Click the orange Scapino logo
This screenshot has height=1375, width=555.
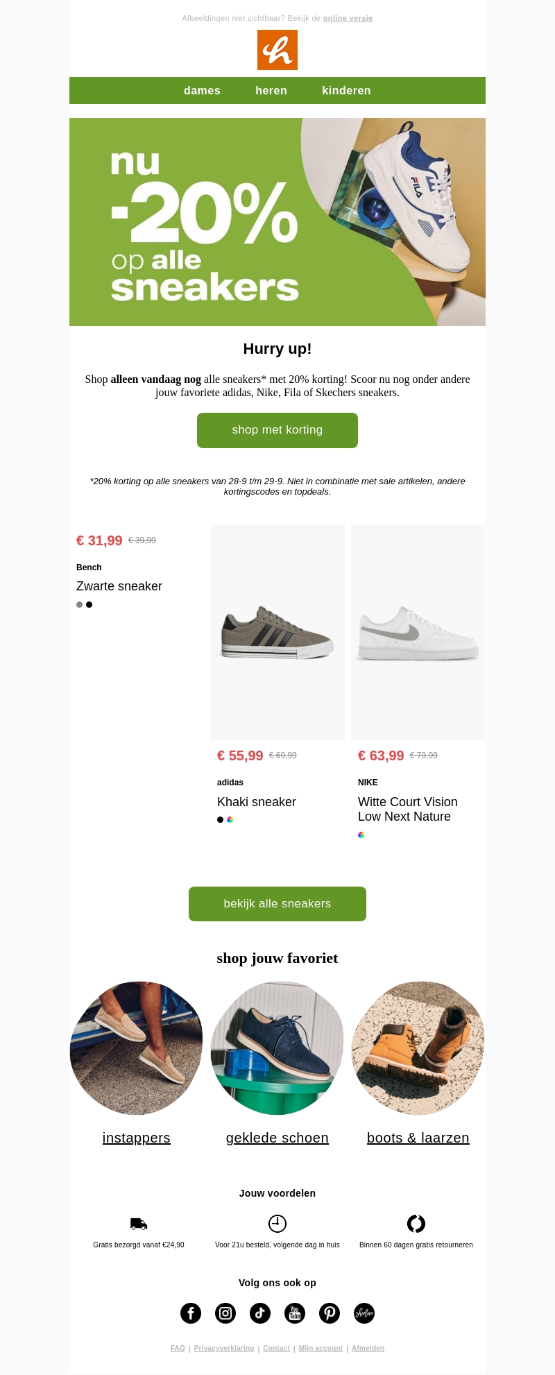(277, 50)
